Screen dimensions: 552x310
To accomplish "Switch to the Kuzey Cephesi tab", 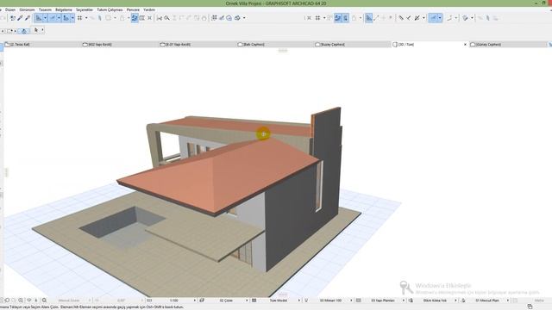I will pyautogui.click(x=352, y=45).
